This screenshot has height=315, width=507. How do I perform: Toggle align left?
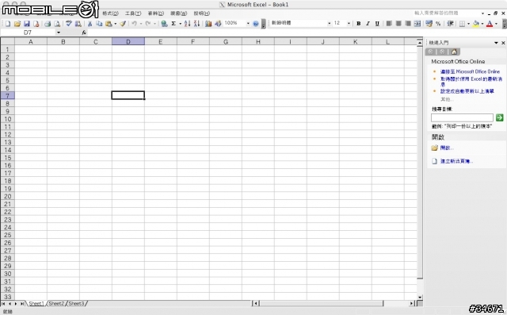(389, 23)
